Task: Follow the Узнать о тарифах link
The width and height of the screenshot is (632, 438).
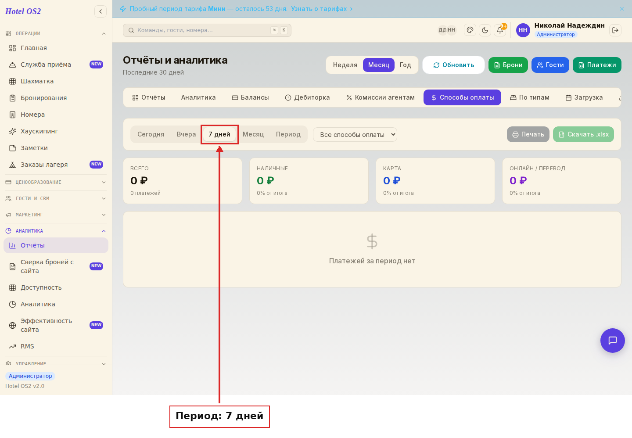Action: pyautogui.click(x=319, y=9)
